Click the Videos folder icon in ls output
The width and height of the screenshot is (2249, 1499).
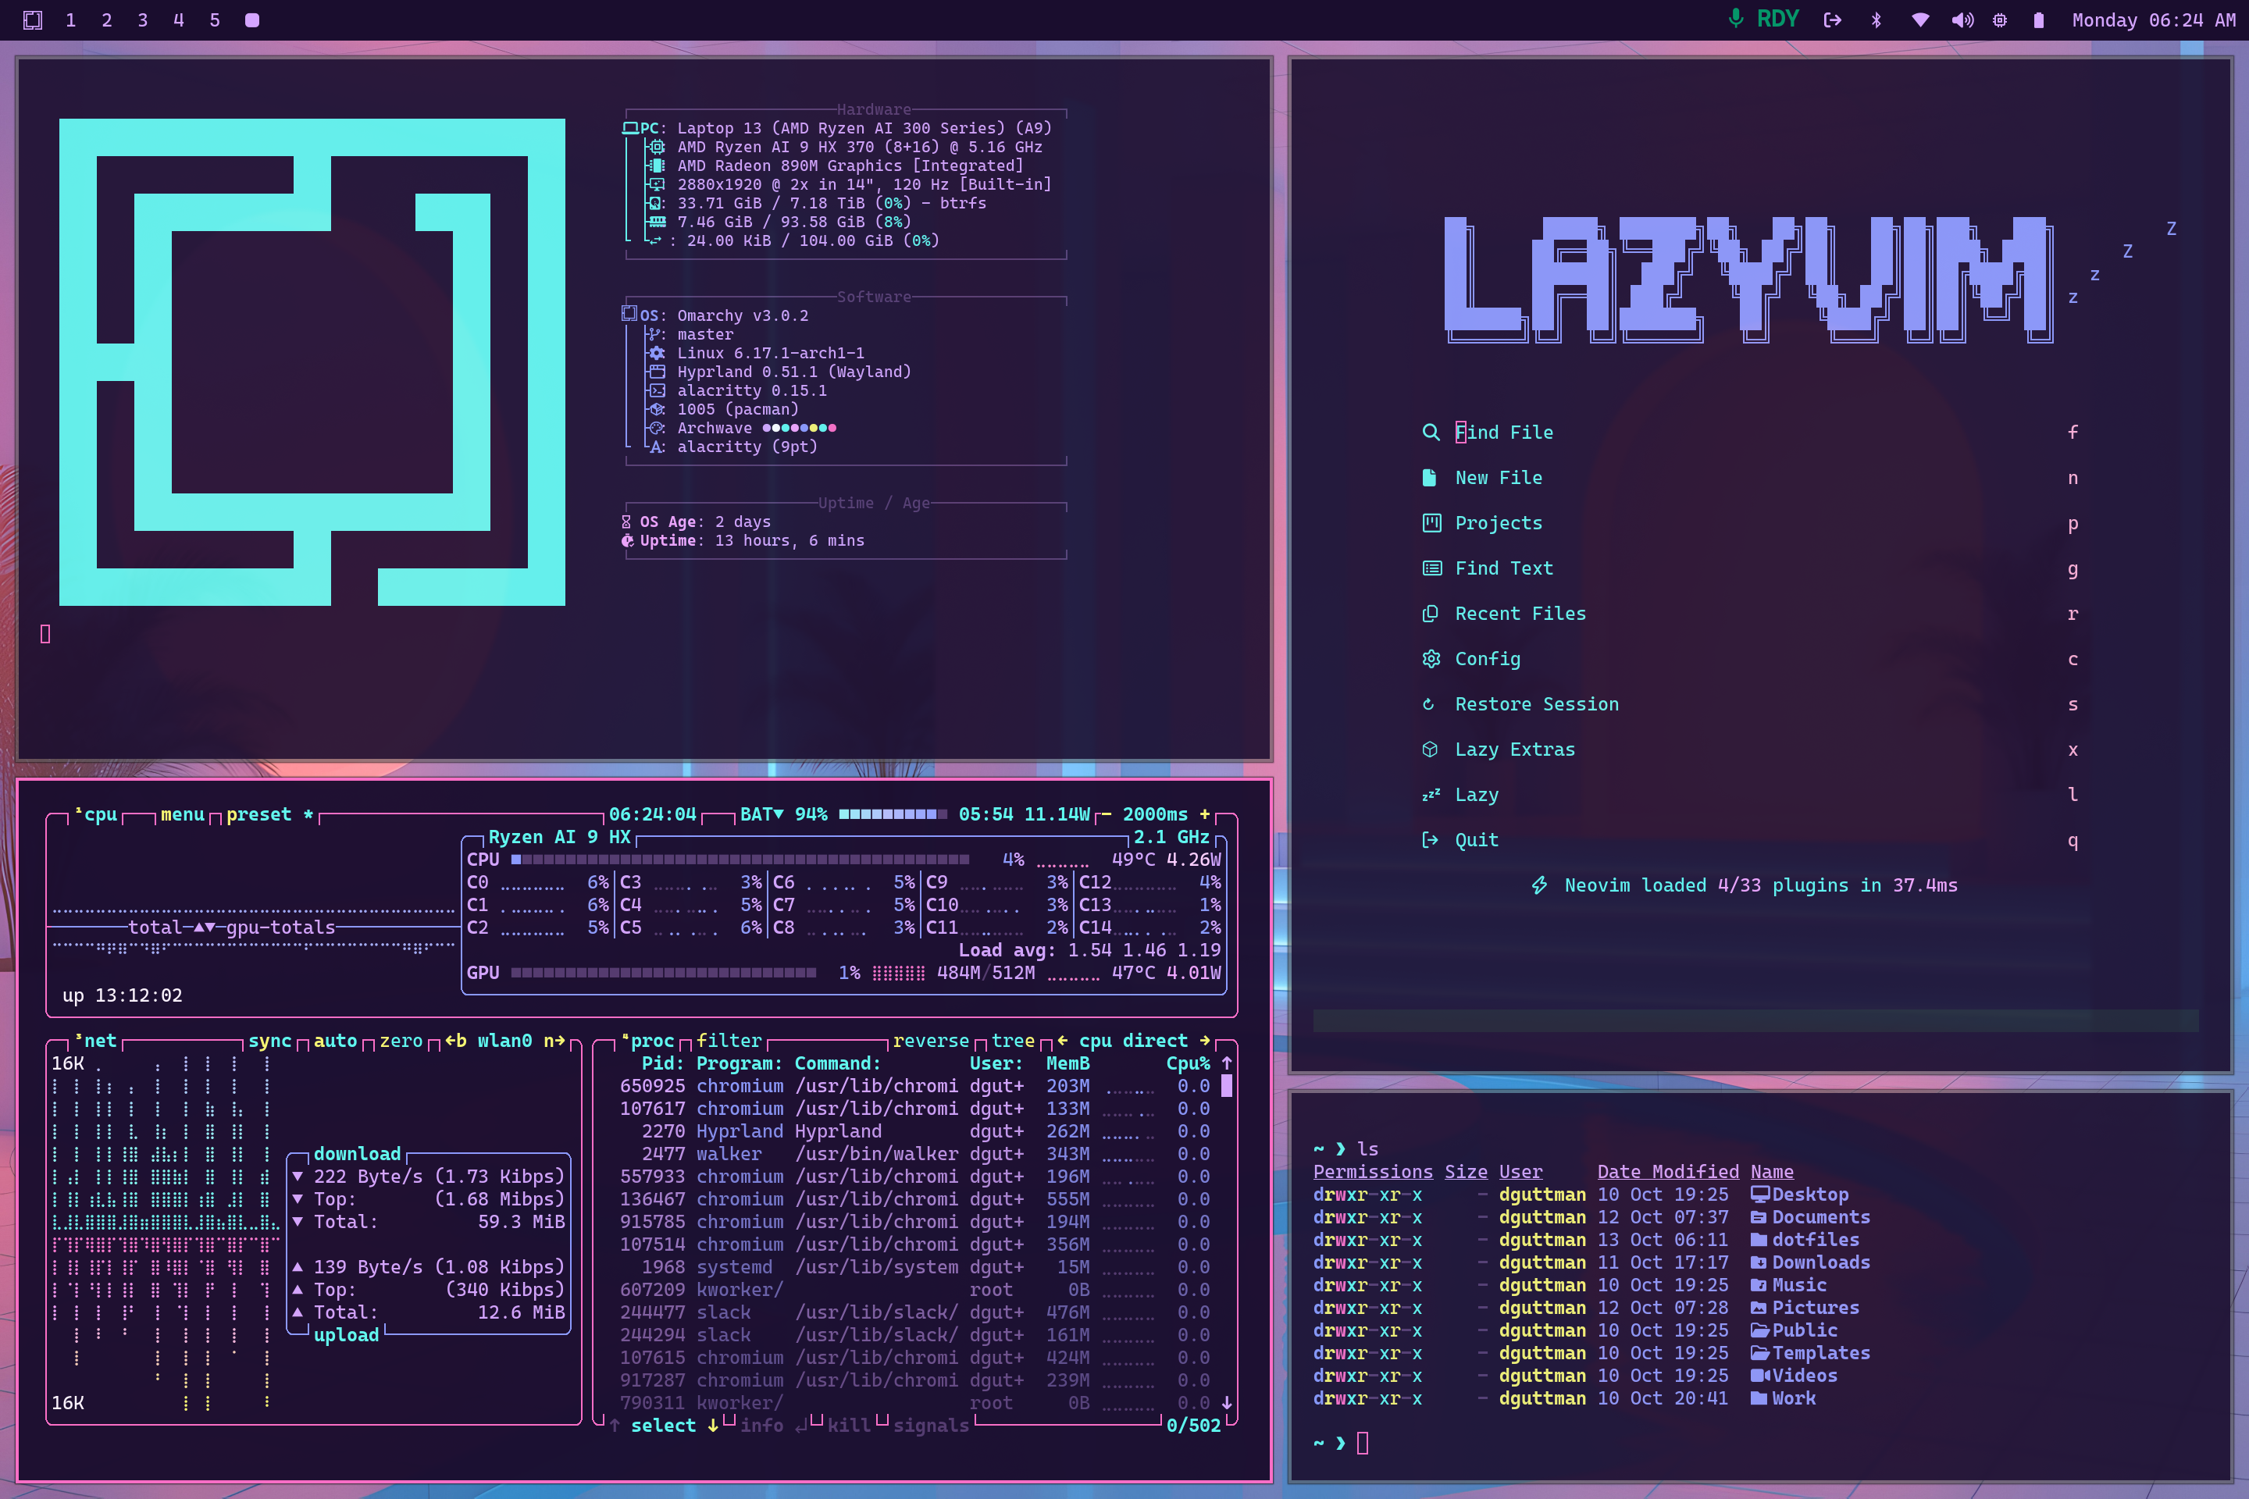click(1760, 1376)
